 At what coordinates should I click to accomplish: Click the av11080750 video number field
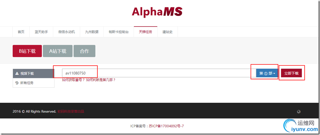pyautogui.click(x=159, y=73)
